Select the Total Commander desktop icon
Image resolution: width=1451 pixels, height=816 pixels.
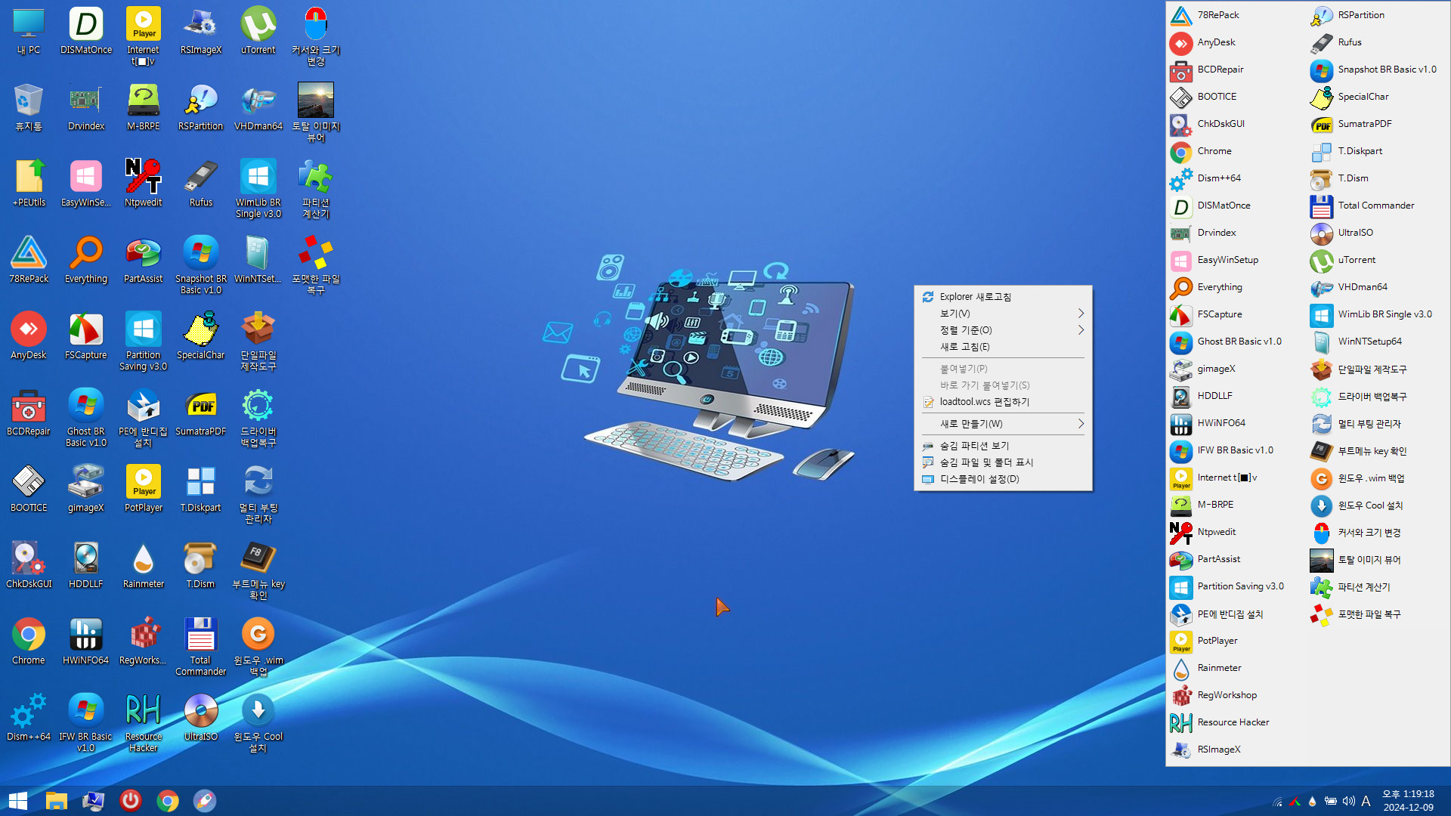coord(201,647)
